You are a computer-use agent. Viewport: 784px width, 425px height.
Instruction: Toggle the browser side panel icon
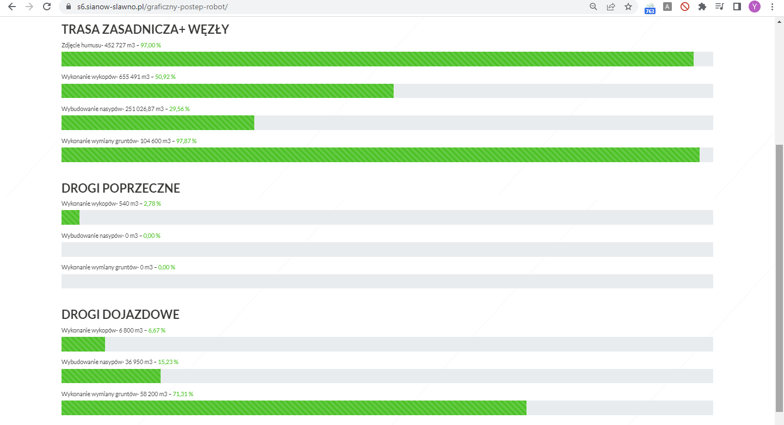(737, 7)
